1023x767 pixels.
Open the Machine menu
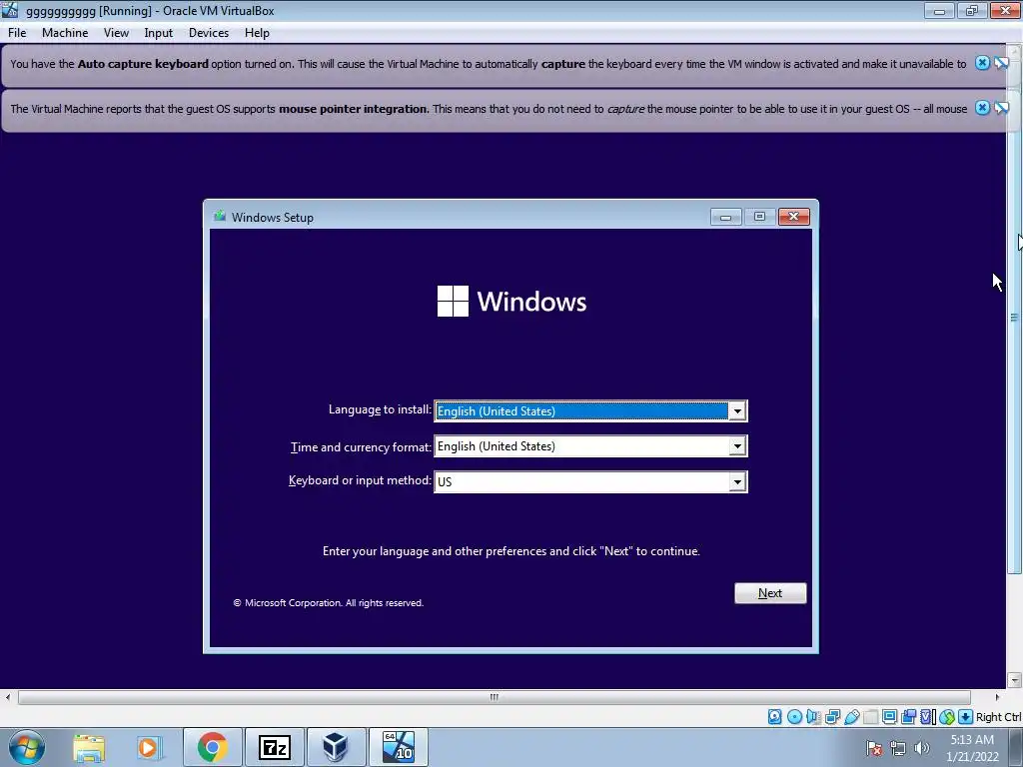point(65,33)
